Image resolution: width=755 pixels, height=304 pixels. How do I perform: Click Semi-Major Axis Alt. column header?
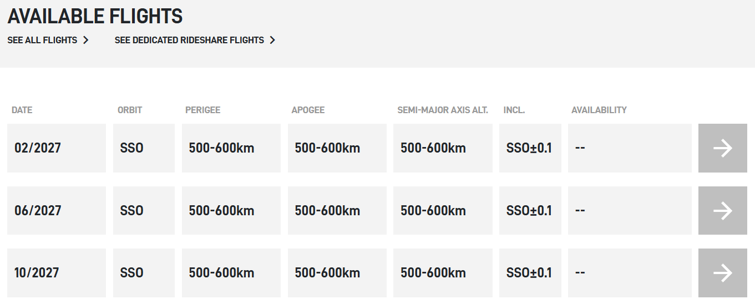[443, 110]
